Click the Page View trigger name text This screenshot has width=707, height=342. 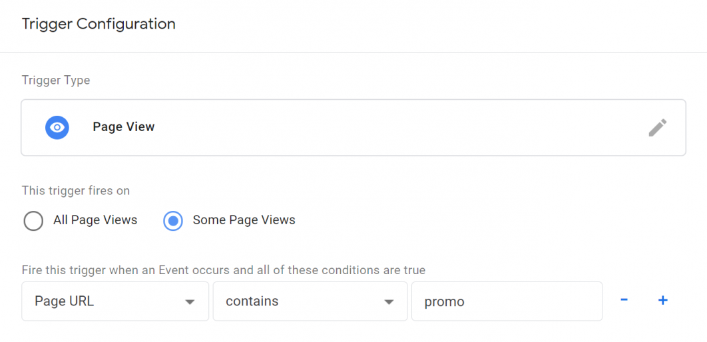click(x=124, y=127)
